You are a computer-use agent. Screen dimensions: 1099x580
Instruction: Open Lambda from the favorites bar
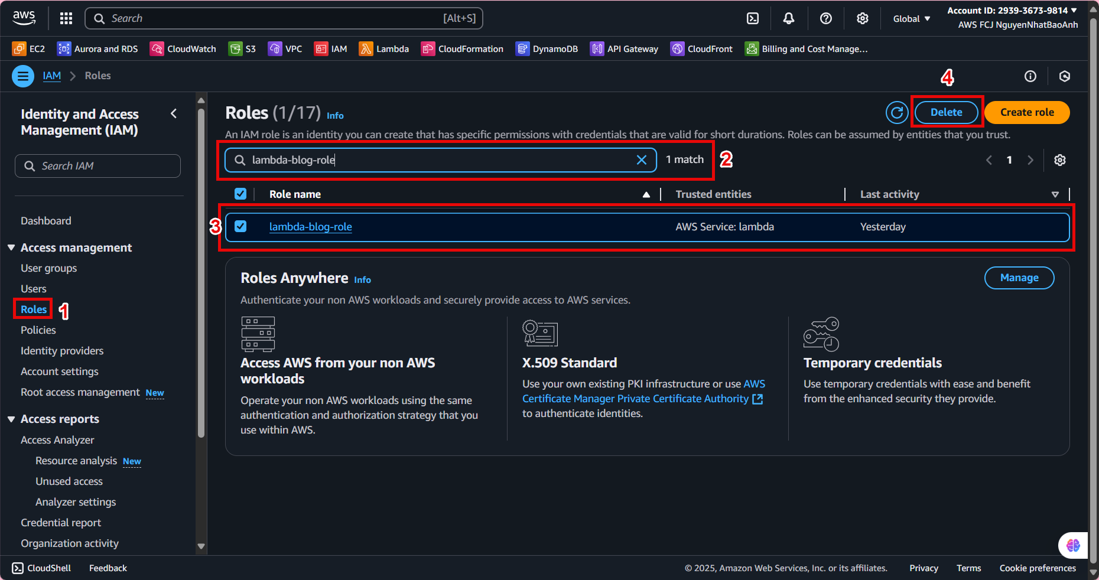(384, 49)
